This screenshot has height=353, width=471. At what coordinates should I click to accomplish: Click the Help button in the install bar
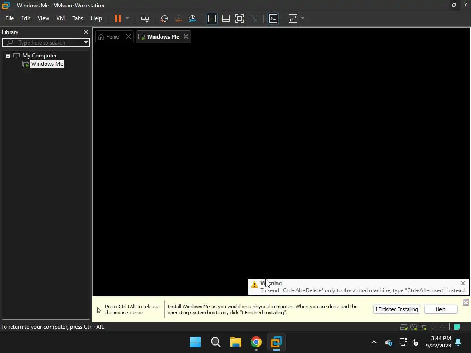(440, 309)
